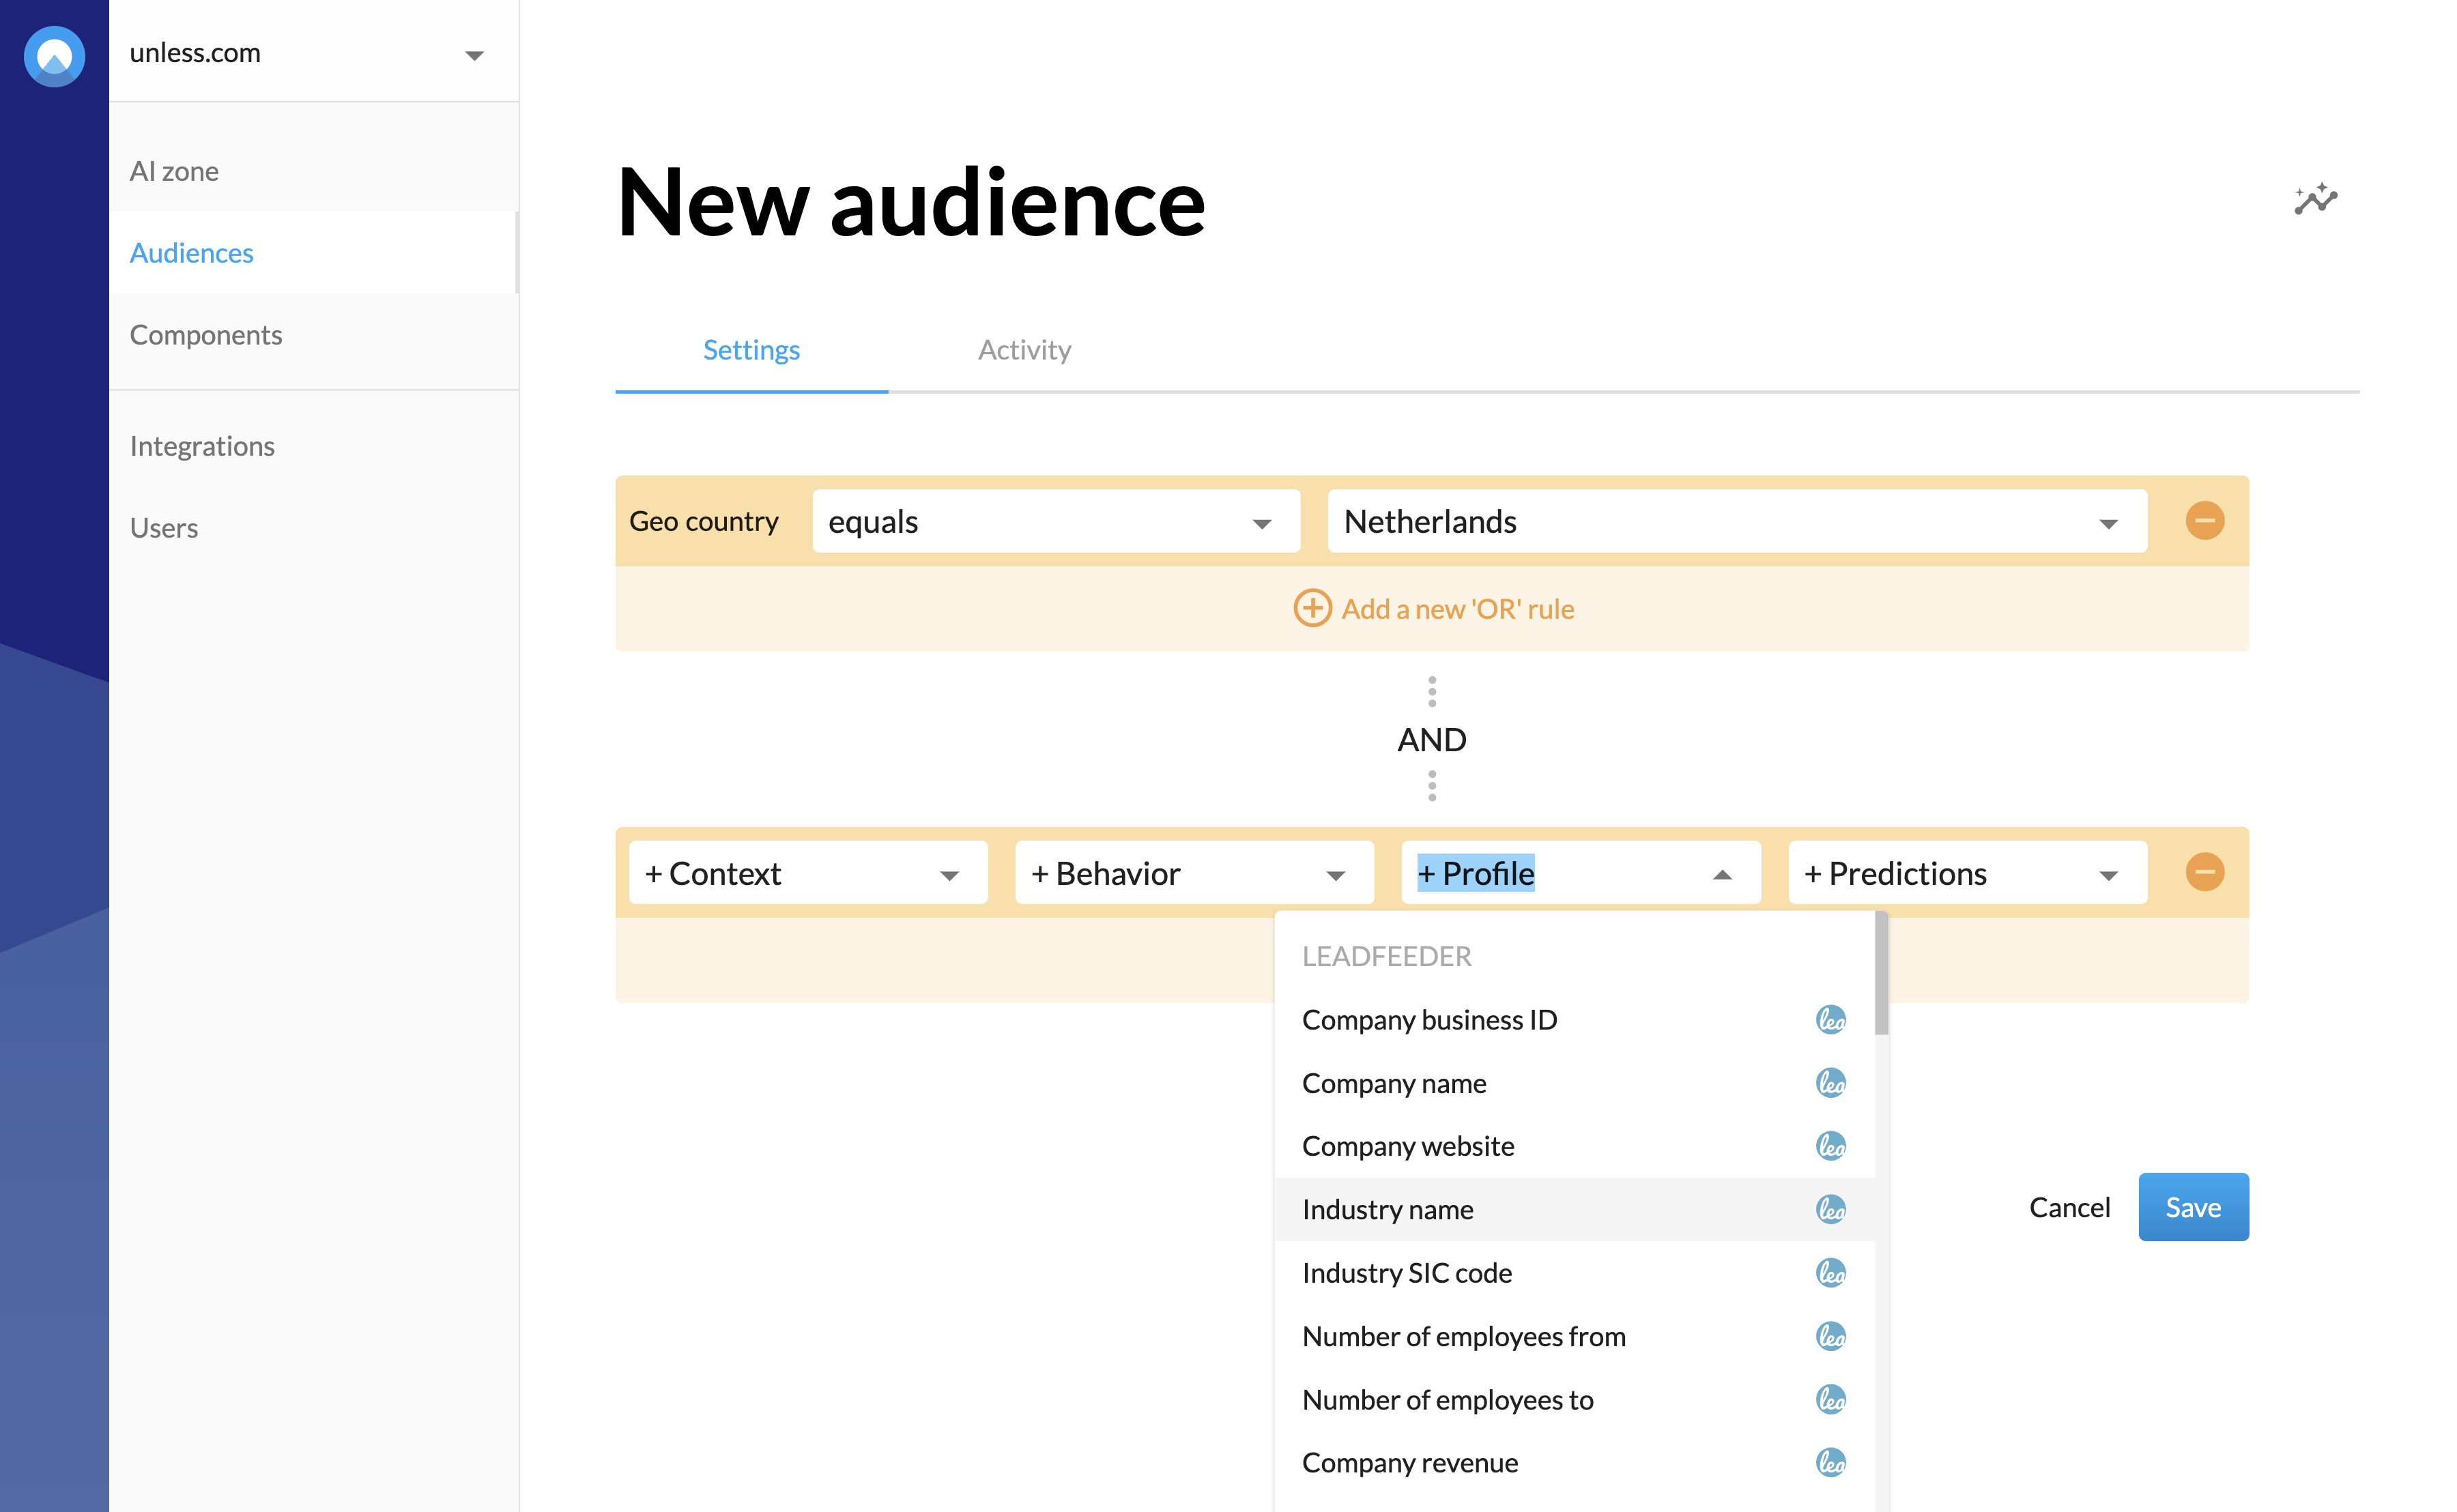Click Leadfeeder icon beside Number of employees to
2457x1512 pixels.
point(1830,1399)
